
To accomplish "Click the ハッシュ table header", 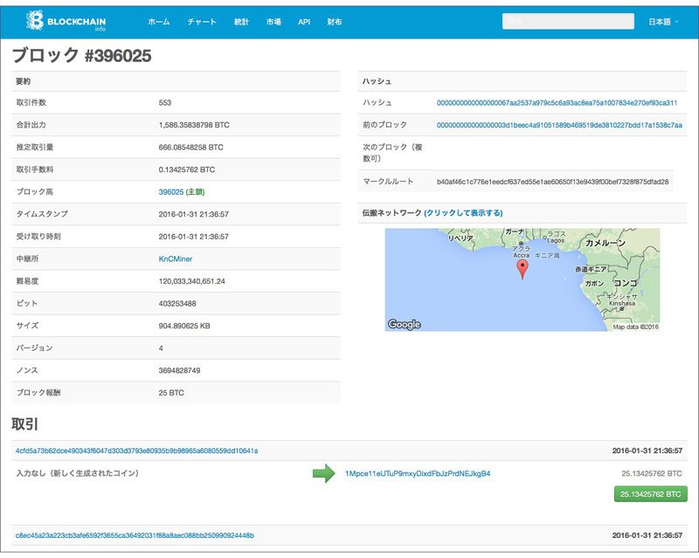I will pyautogui.click(x=377, y=81).
